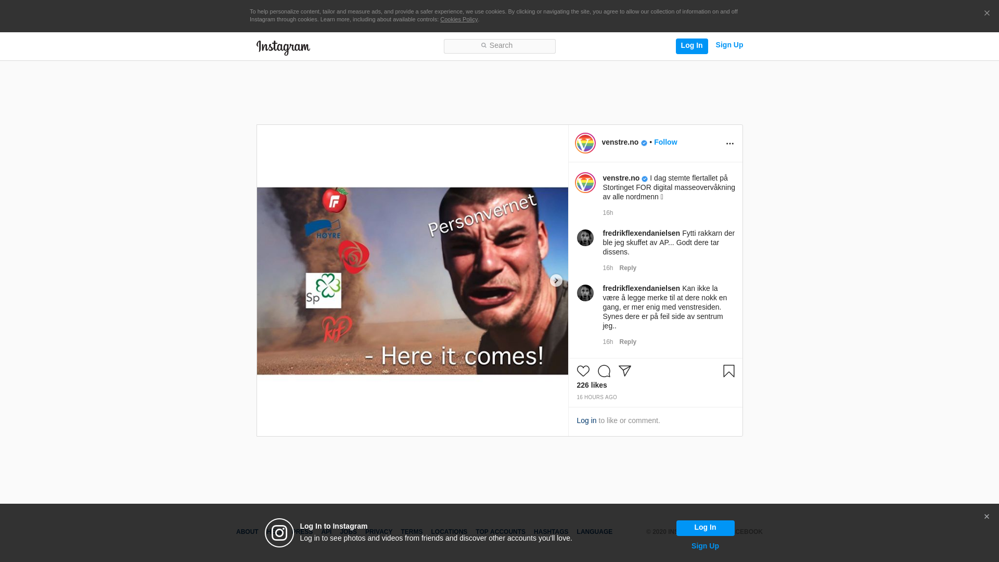The width and height of the screenshot is (999, 562).
Task: Open LOCATIONS footer link
Action: (449, 532)
